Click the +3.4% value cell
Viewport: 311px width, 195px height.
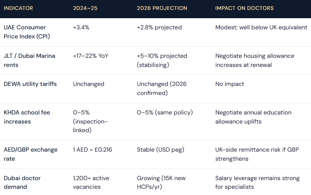[x=81, y=27]
